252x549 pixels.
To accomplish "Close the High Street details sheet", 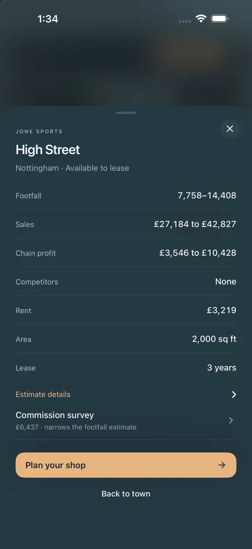I will pos(230,129).
